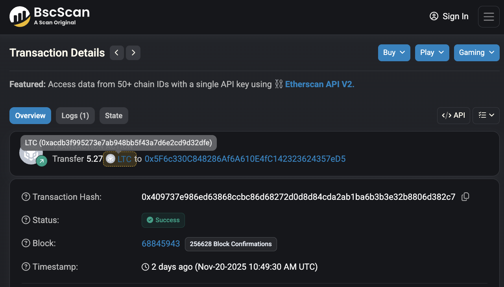
Task: Go to next transaction arrow
Action: 133,53
